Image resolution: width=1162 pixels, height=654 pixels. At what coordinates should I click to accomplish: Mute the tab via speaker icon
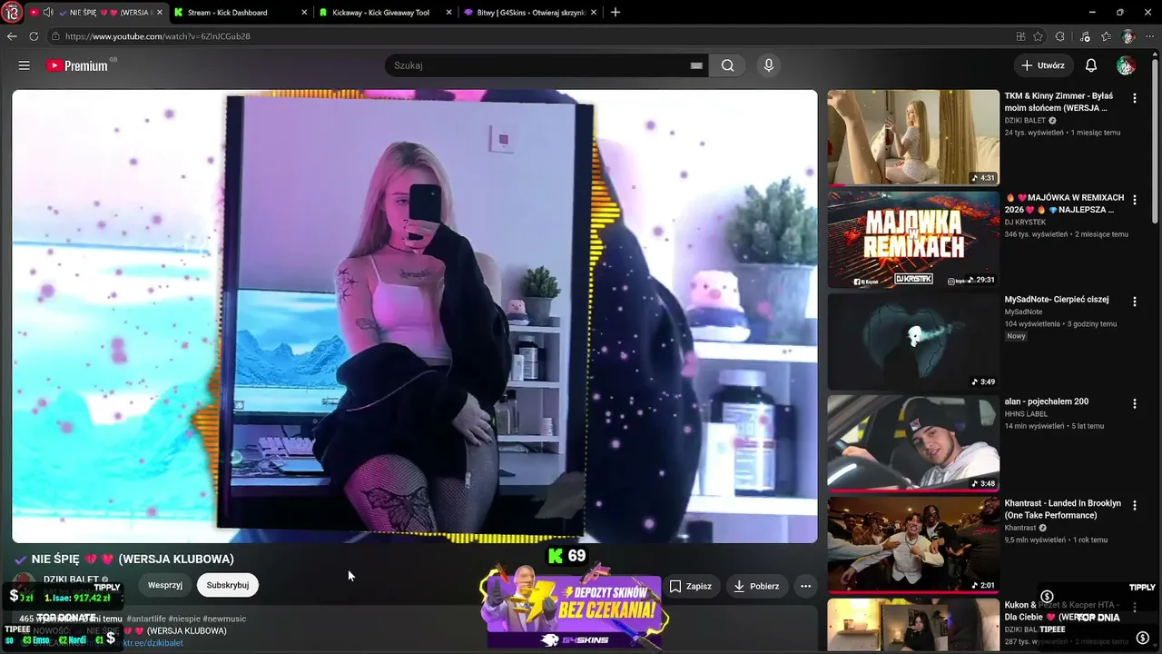click(48, 13)
